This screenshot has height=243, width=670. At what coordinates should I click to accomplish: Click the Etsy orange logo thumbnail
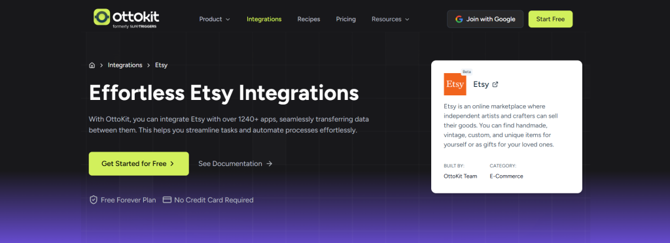pyautogui.click(x=455, y=84)
